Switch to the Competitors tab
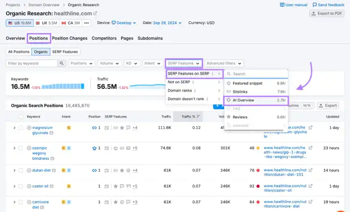 point(104,38)
